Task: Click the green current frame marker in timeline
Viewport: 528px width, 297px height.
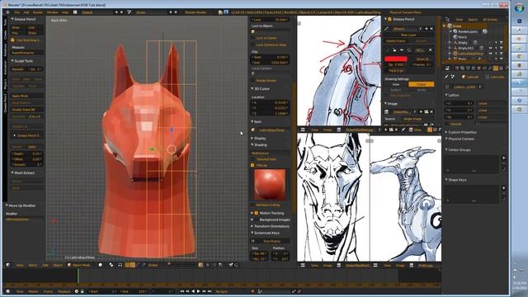Action: point(78,276)
